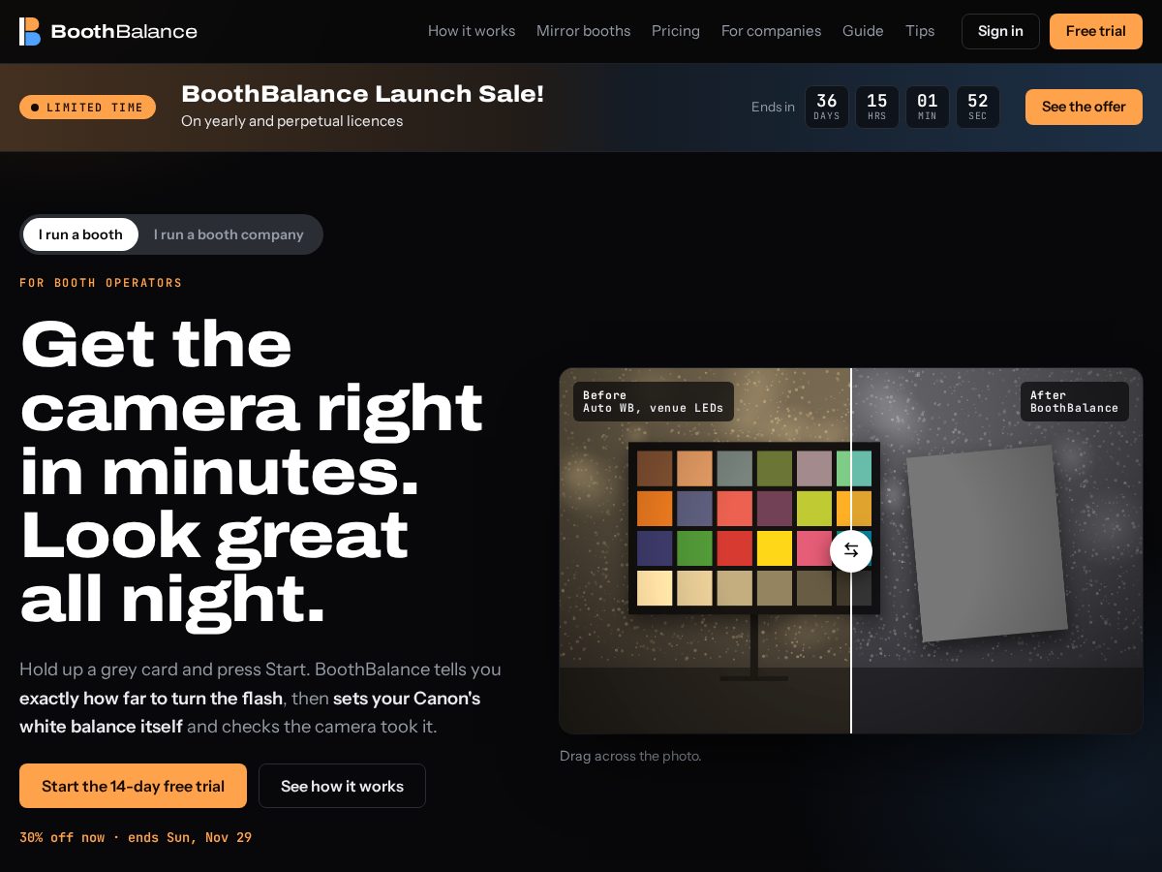Click the red swatch in third row
The width and height of the screenshot is (1162, 872).
(x=735, y=548)
